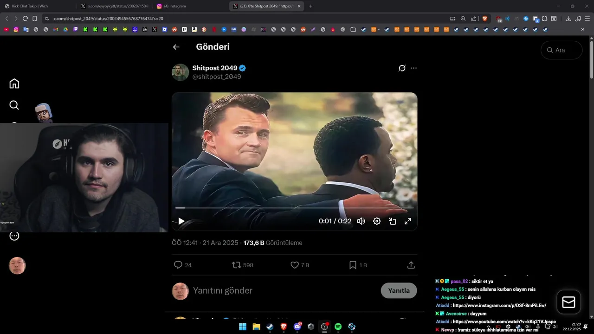Viewport: 594px width, 334px height.
Task: Open Discord from the taskbar
Action: click(x=297, y=327)
